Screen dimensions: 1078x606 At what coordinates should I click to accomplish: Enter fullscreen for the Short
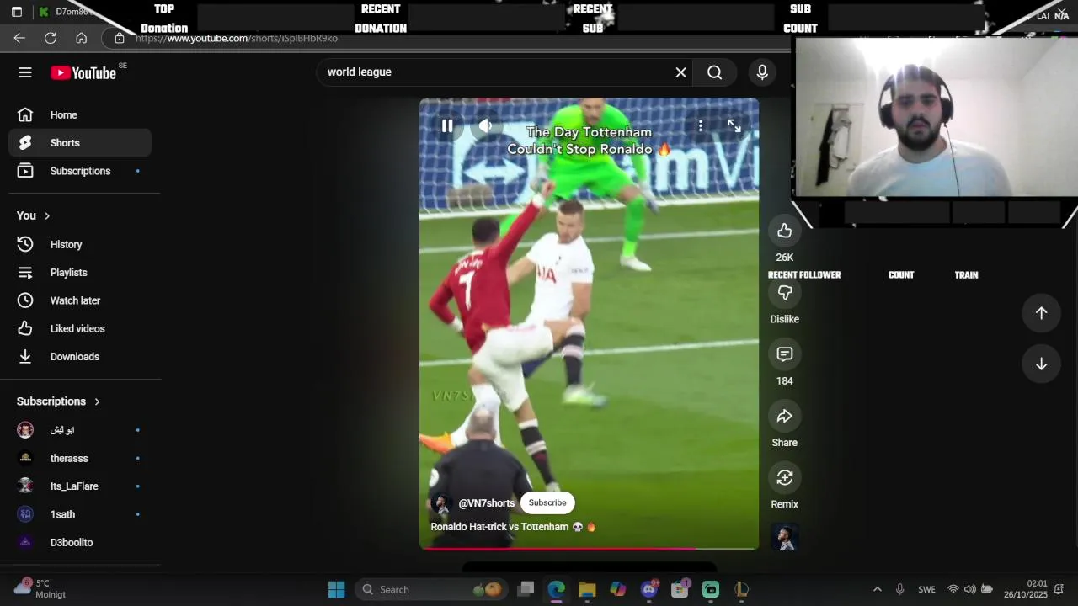[x=734, y=126]
